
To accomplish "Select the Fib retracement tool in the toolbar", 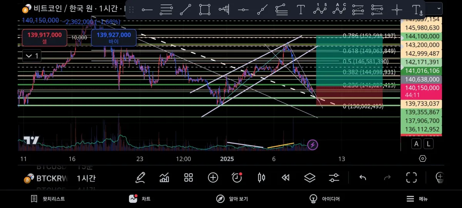I will point(166,10).
